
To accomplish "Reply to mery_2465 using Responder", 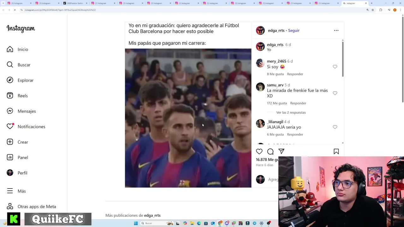I will tap(295, 74).
